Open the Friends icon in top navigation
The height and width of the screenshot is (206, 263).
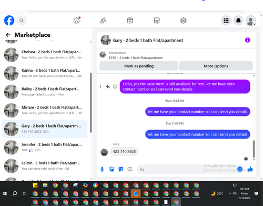tap(103, 21)
